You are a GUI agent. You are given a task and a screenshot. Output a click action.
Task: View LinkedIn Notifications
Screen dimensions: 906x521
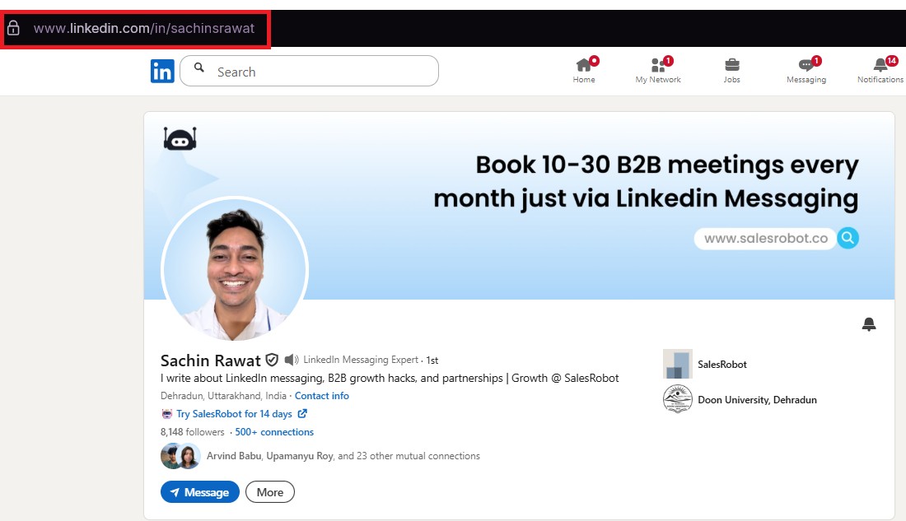[x=880, y=70]
